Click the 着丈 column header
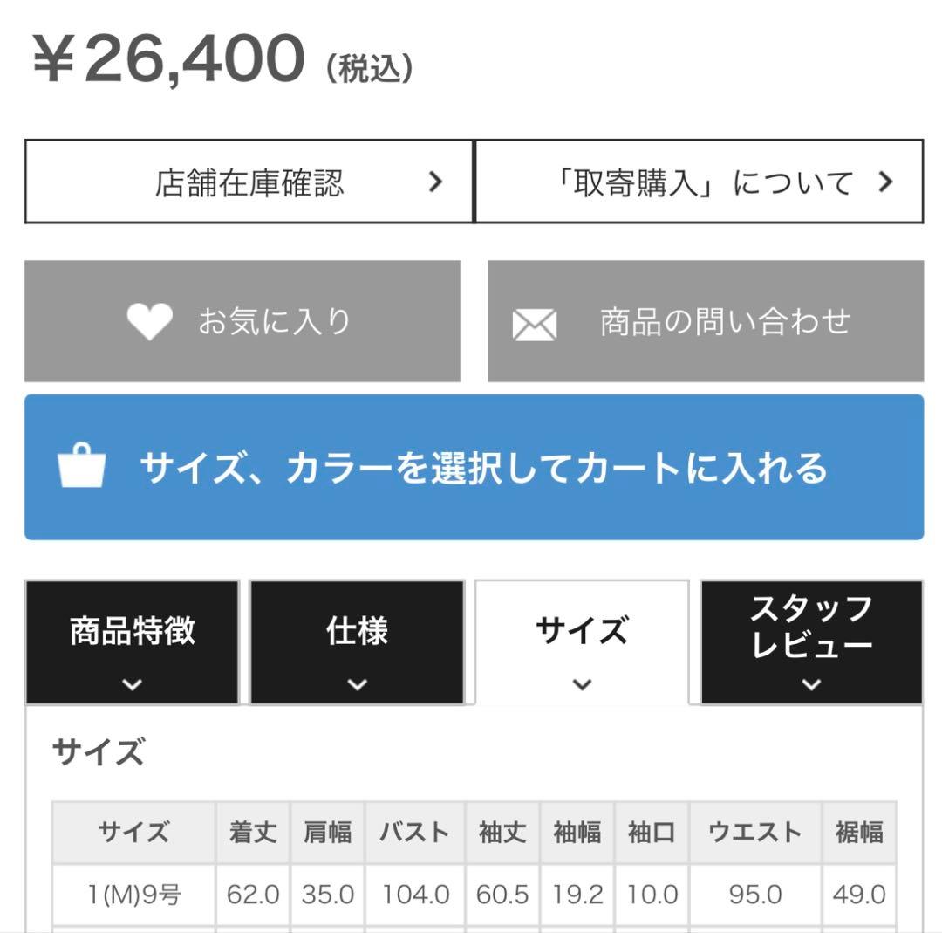 (x=254, y=833)
